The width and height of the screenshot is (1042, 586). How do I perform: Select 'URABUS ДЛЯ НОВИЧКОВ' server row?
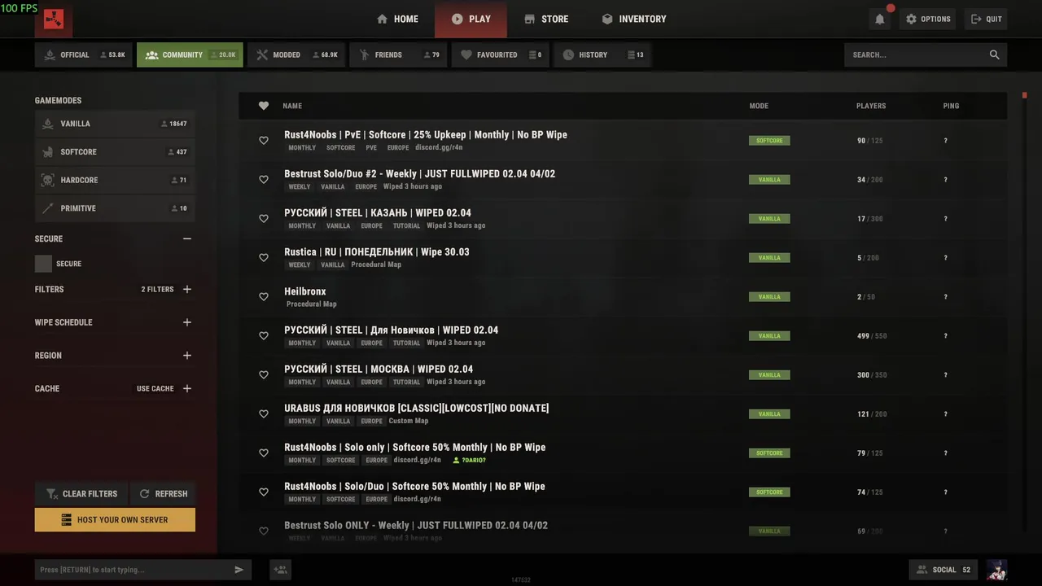[623, 414]
